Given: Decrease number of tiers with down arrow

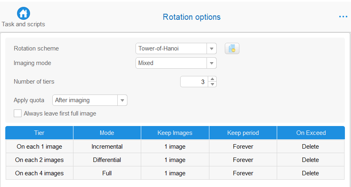Looking at the screenshot, I should coord(212,84).
